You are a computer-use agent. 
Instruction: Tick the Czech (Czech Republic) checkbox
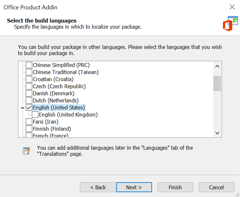(29, 86)
